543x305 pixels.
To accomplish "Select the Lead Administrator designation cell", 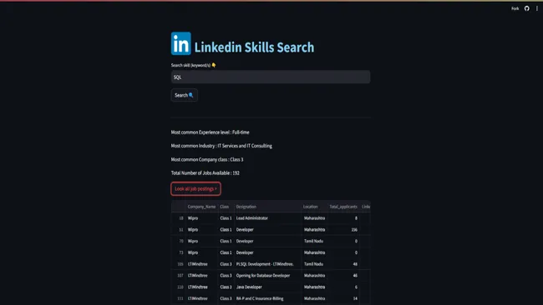I will coord(267,218).
